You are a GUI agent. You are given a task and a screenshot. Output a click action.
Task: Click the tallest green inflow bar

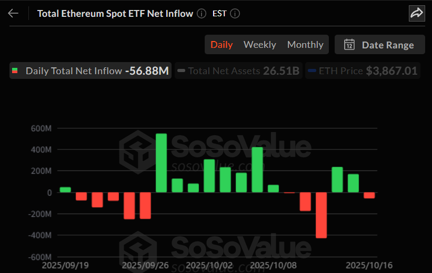click(162, 163)
